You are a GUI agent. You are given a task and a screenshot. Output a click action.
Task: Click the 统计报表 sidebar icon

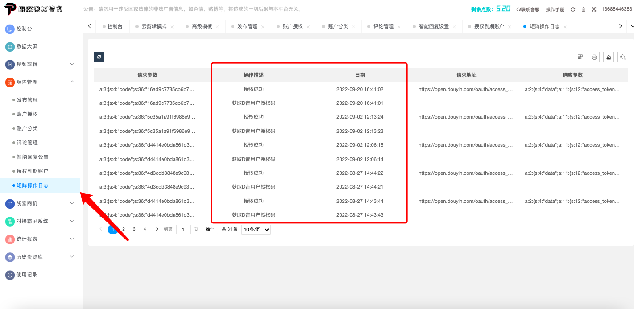coord(10,239)
